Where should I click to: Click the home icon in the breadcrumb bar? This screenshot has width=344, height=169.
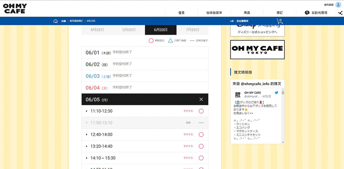click(x=55, y=21)
